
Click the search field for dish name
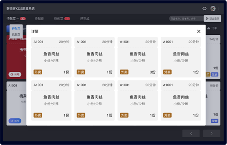(x=186, y=19)
